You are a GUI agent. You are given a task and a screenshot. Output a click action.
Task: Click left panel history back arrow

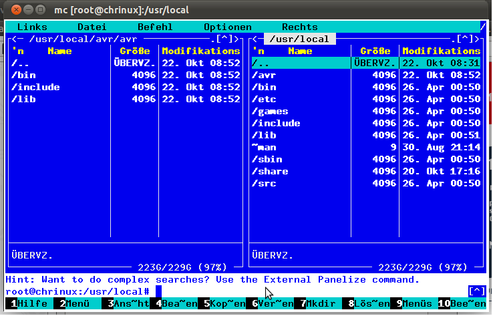pos(15,39)
